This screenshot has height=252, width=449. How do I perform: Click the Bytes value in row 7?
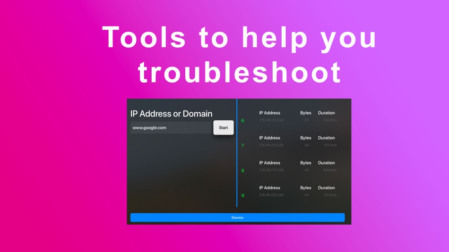point(306,145)
